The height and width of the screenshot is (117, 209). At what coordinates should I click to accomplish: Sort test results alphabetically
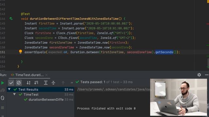pos(28,83)
